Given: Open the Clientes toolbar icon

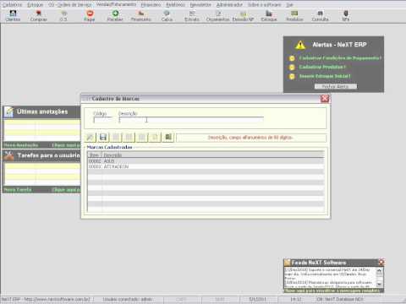Looking at the screenshot, I should [13, 16].
